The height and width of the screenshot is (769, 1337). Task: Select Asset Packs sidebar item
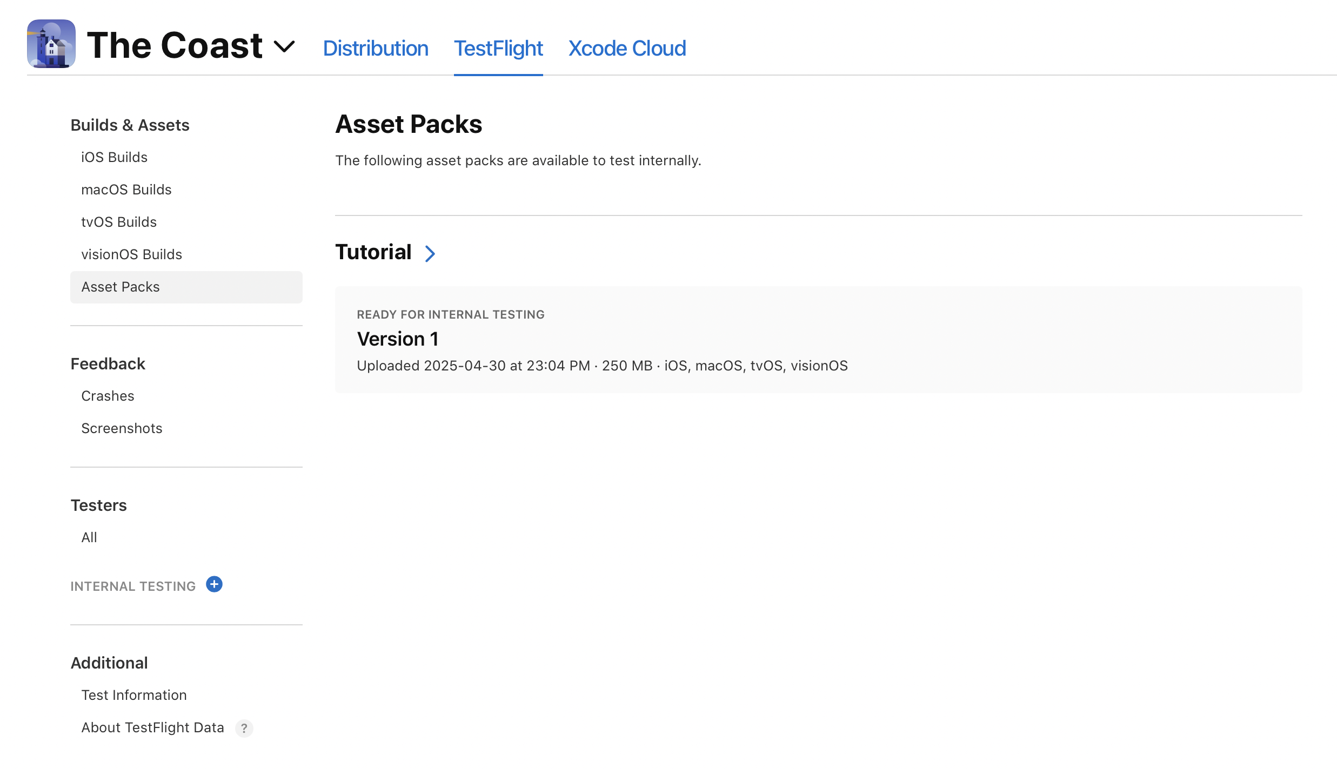[x=186, y=287]
